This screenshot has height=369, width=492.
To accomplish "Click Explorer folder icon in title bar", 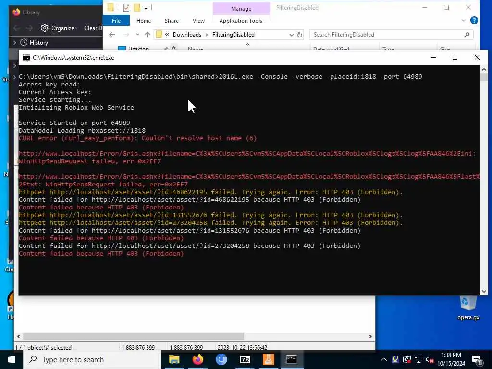I will [x=111, y=7].
